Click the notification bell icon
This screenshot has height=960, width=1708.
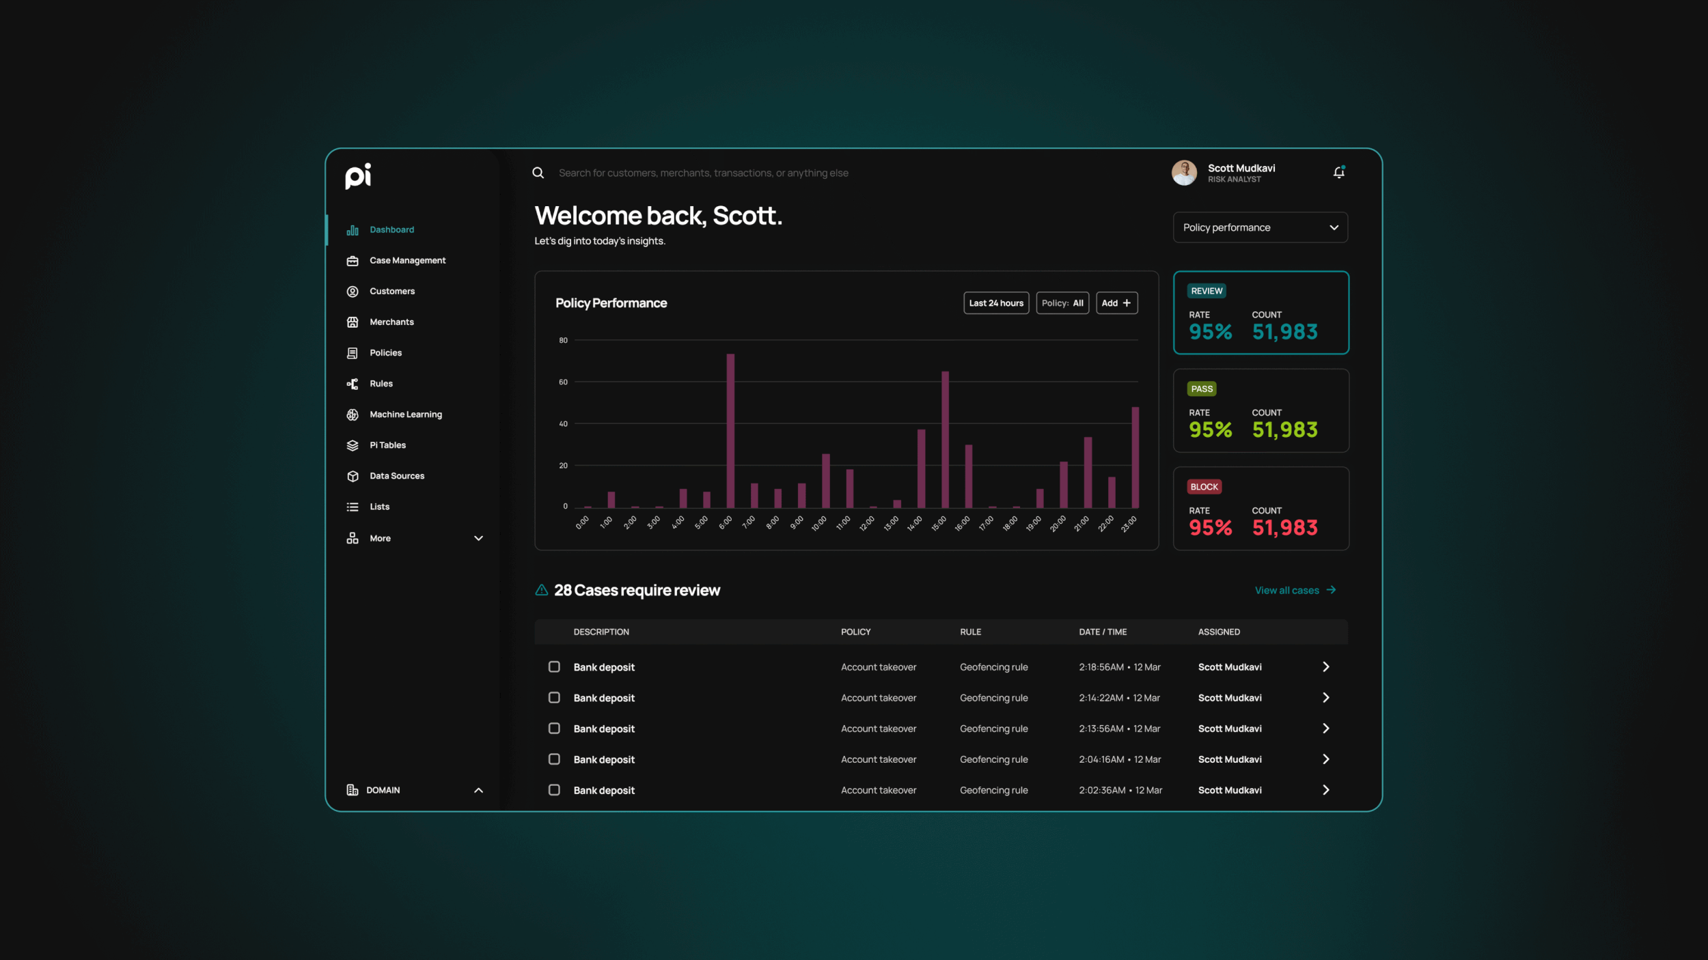(1338, 173)
